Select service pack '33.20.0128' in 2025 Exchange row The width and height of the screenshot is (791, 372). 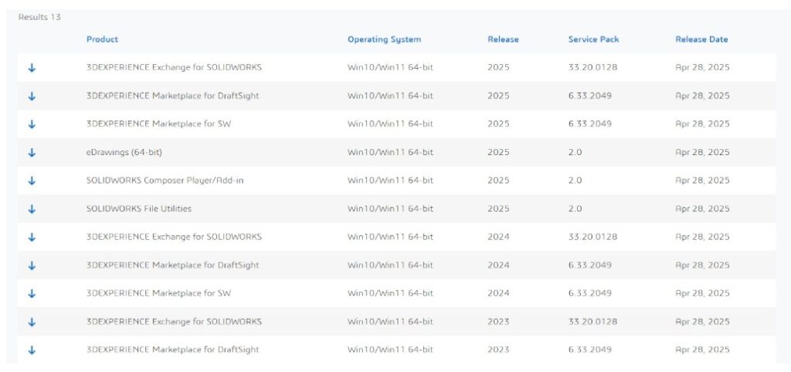tap(592, 67)
